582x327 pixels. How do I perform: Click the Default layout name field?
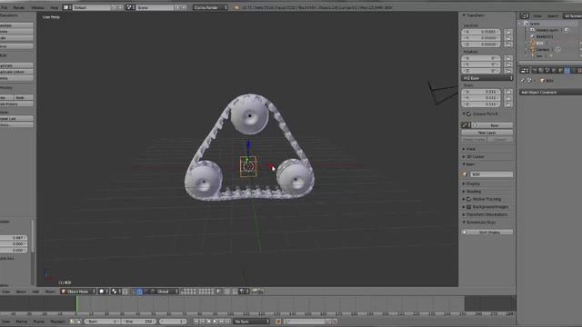tap(92, 7)
